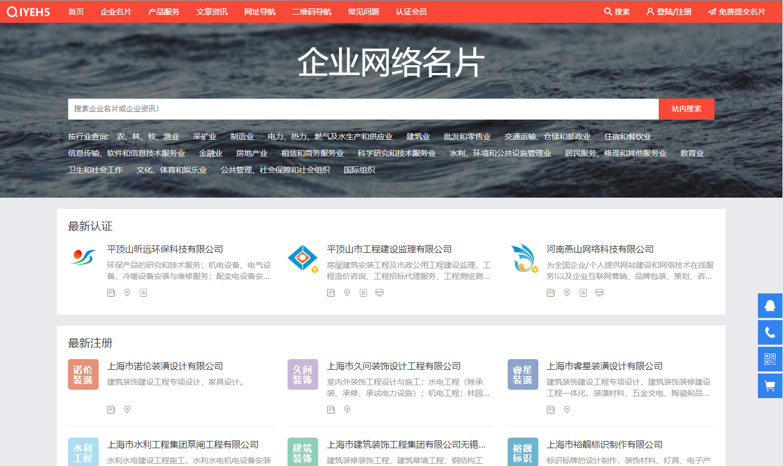Click contact card icon under 平顶山市工程建设监理有限公司
This screenshot has width=783, height=466.
pyautogui.click(x=363, y=293)
